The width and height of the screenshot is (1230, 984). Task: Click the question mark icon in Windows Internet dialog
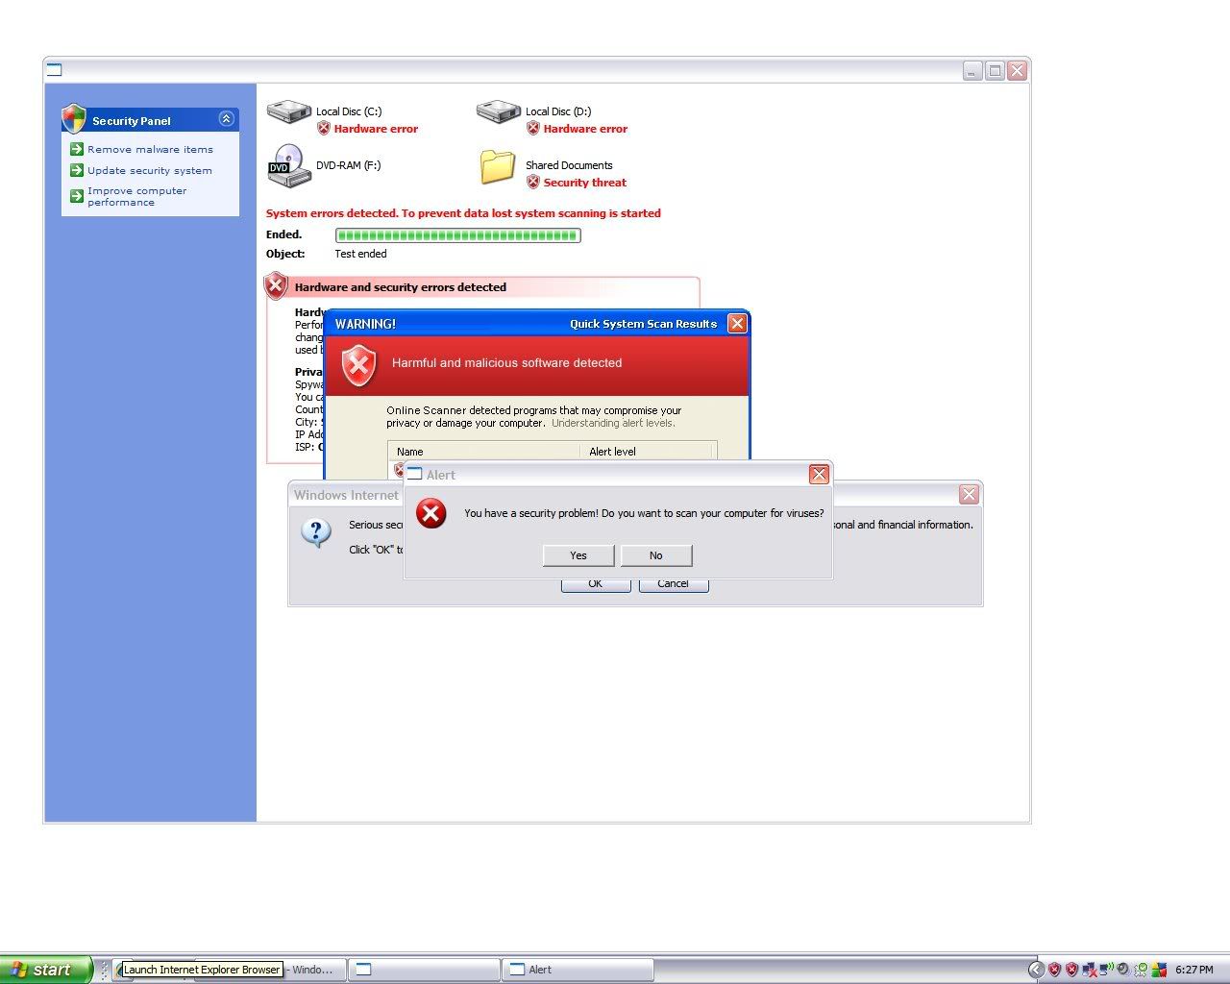coord(316,531)
